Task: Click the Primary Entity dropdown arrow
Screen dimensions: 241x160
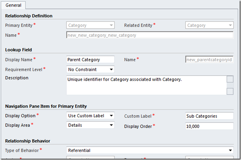Action: (x=112, y=25)
